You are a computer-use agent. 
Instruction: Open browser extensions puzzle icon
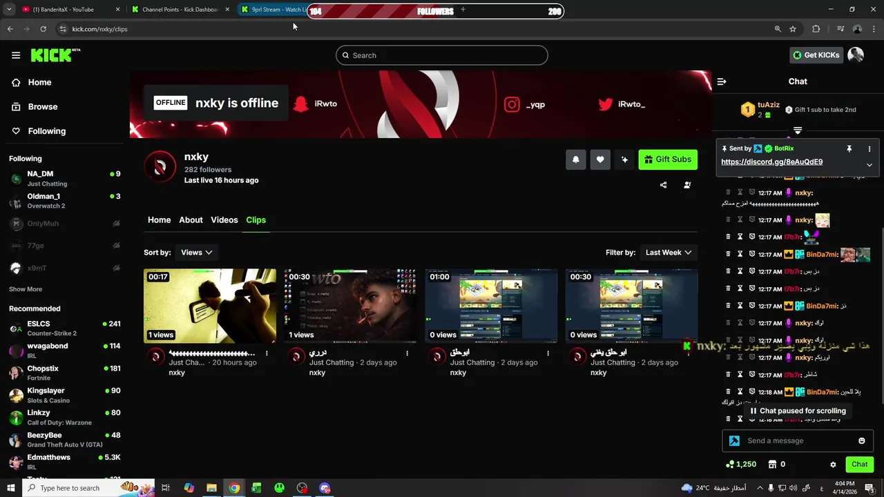click(x=816, y=29)
